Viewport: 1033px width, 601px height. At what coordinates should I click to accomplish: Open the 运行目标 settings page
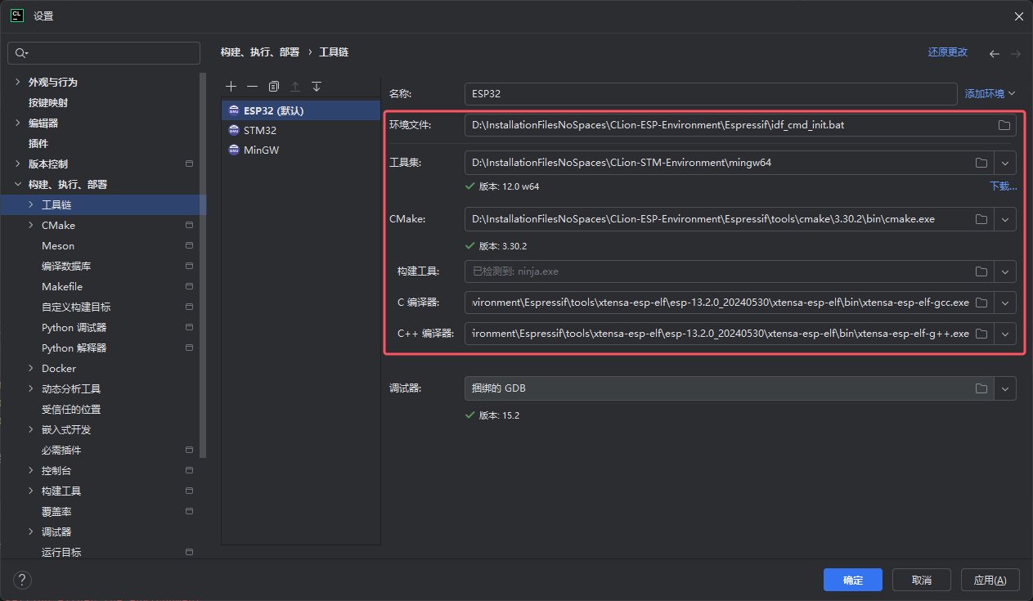(x=61, y=553)
